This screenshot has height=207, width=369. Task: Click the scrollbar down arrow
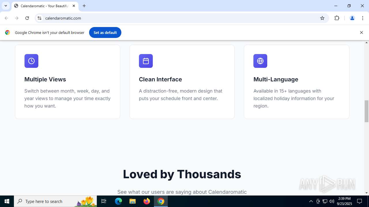366,193
